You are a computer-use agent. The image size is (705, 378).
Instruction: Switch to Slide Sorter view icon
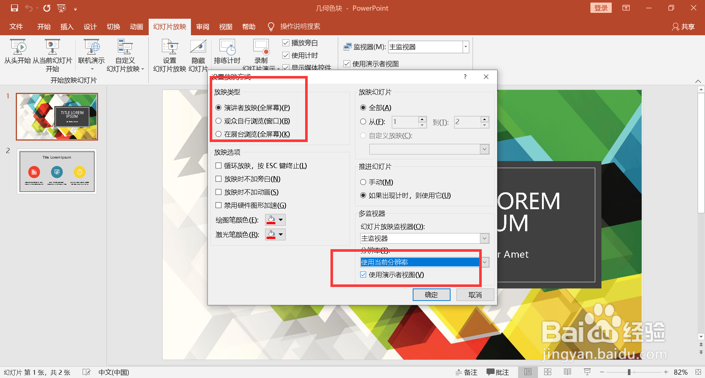click(547, 372)
